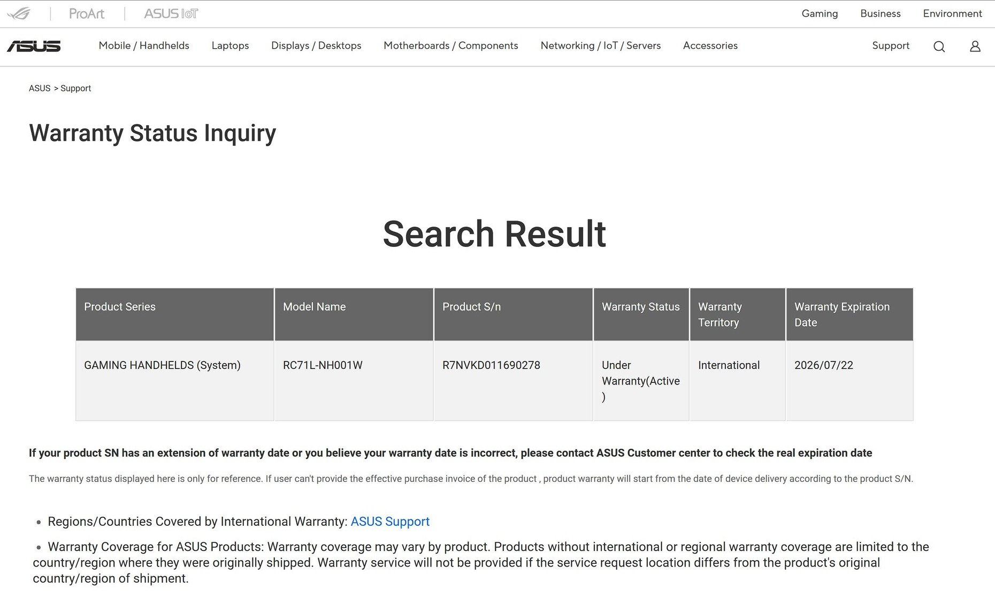Select the Accessories menu item
The width and height of the screenshot is (995, 604).
coord(710,46)
